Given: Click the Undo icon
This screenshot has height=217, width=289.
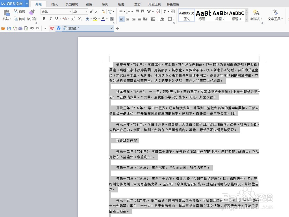Looking at the screenshot, I should tap(32, 28).
